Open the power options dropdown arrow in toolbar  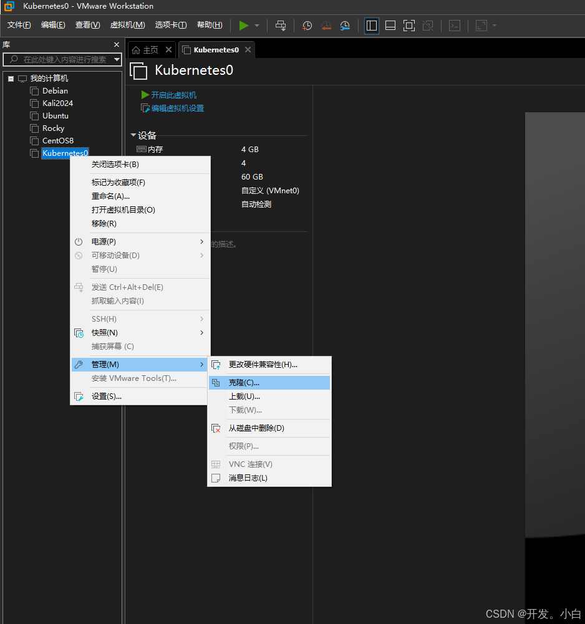coord(257,26)
